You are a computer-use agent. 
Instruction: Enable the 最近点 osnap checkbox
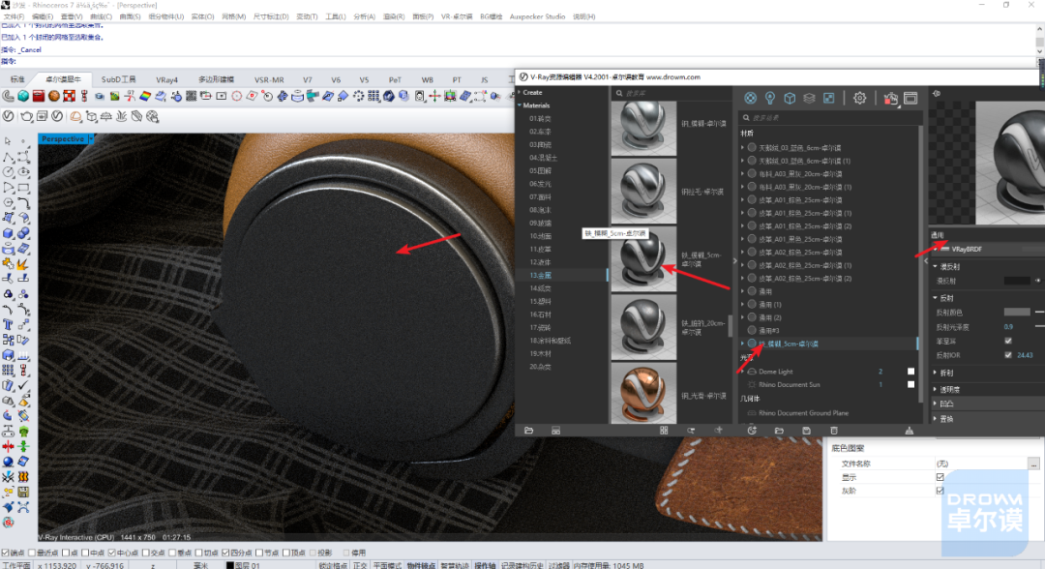click(31, 553)
